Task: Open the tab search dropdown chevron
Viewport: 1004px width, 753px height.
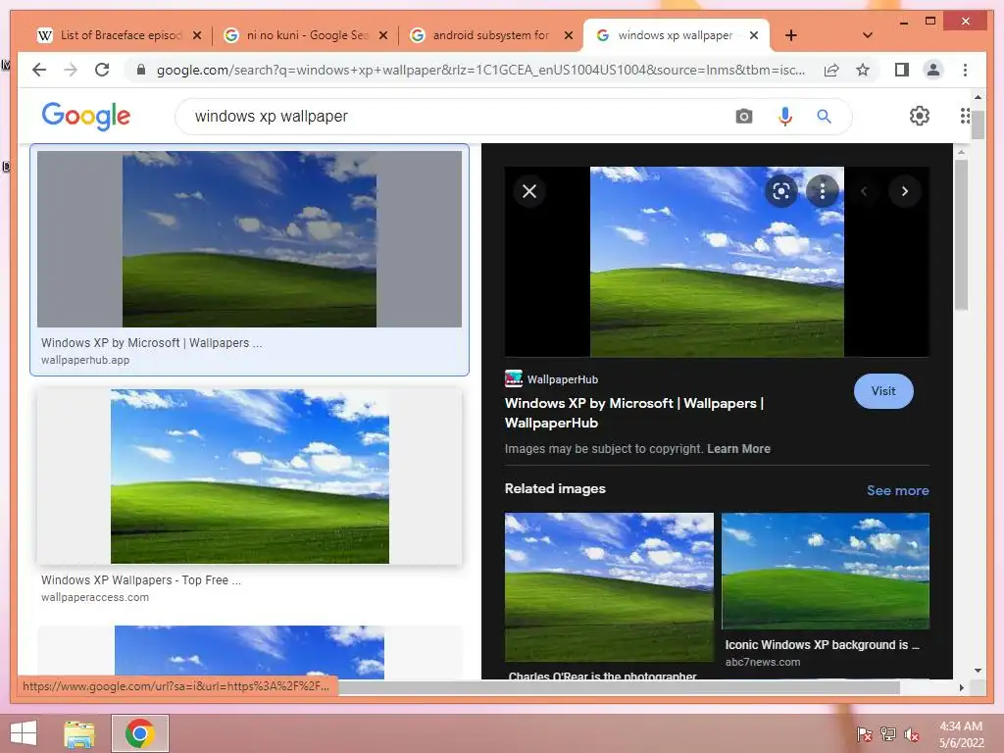Action: click(x=867, y=35)
